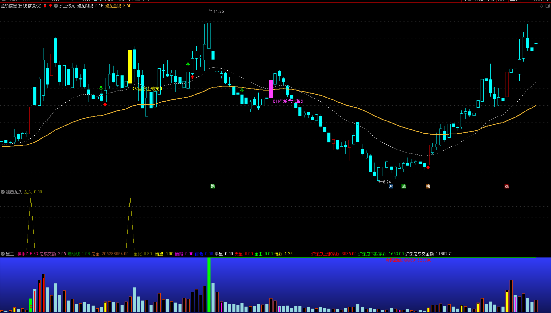Screen dimensions: 551x313
Task: Click the 蛟龙金线: 8.50 value
Action: pyautogui.click(x=118, y=6)
